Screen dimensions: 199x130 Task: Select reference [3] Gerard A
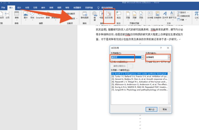tap(140, 79)
